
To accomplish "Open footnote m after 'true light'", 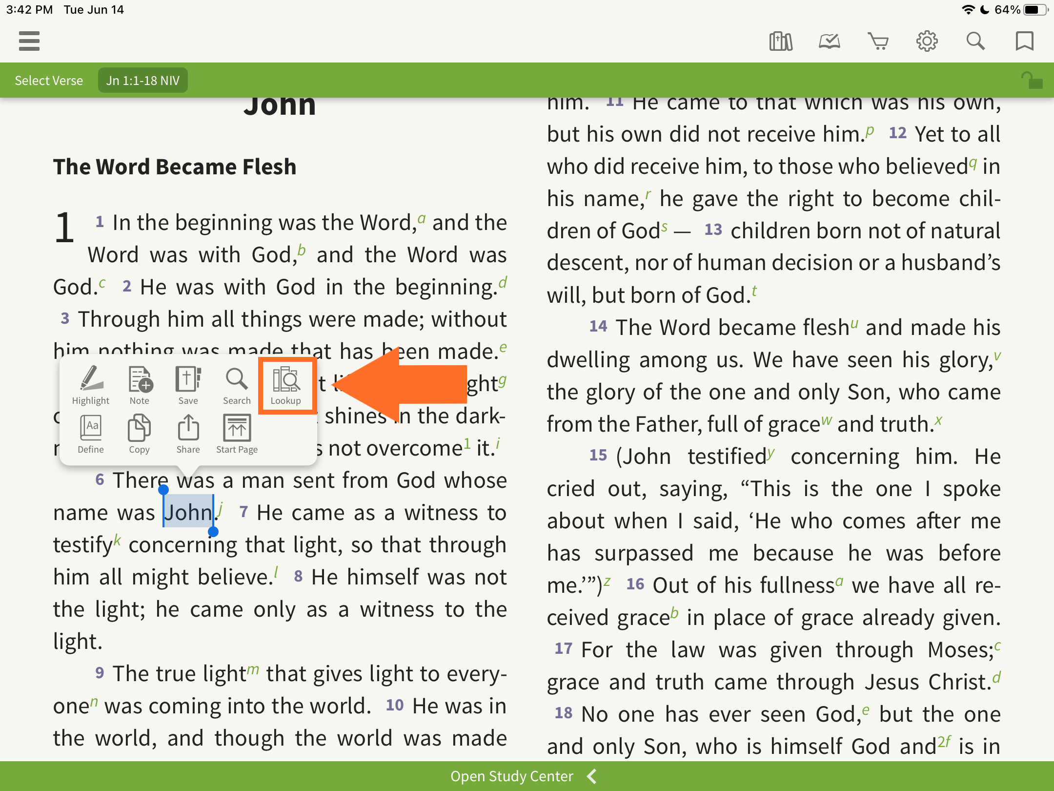I will coord(253,669).
